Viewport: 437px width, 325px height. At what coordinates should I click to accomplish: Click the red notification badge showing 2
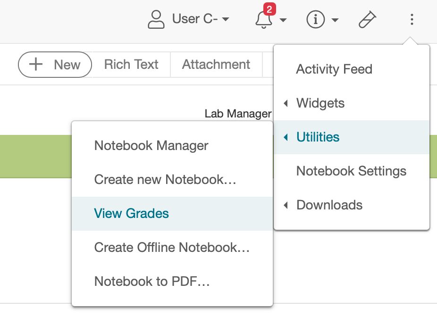pyautogui.click(x=269, y=9)
